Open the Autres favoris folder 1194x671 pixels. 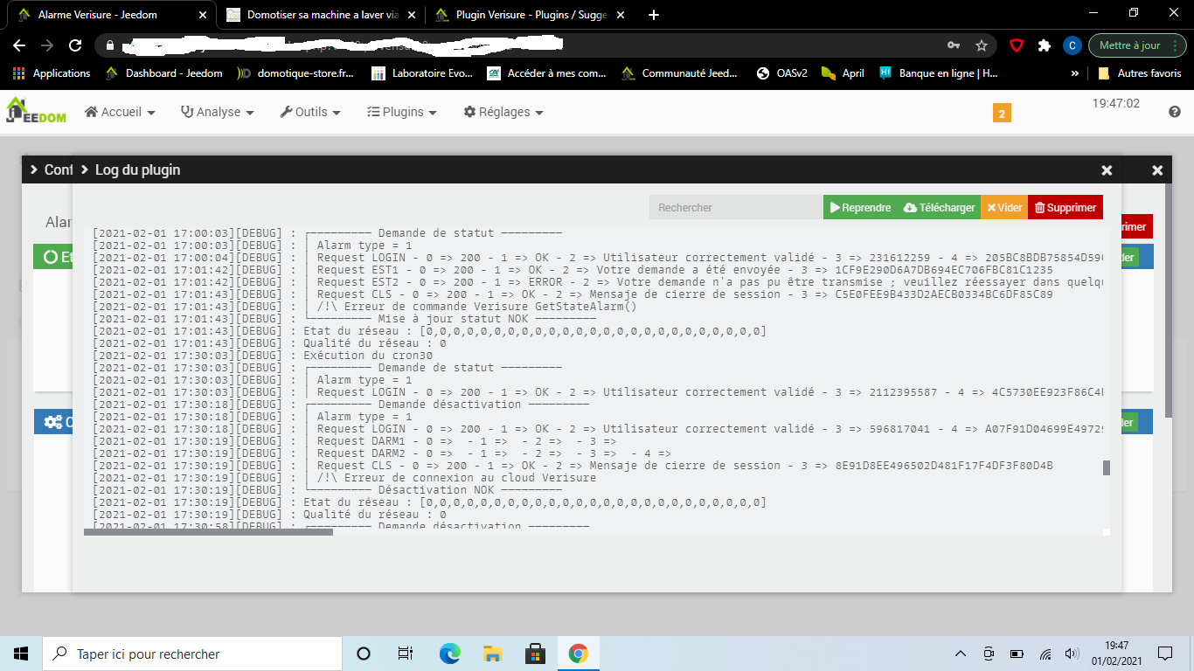pos(1140,73)
